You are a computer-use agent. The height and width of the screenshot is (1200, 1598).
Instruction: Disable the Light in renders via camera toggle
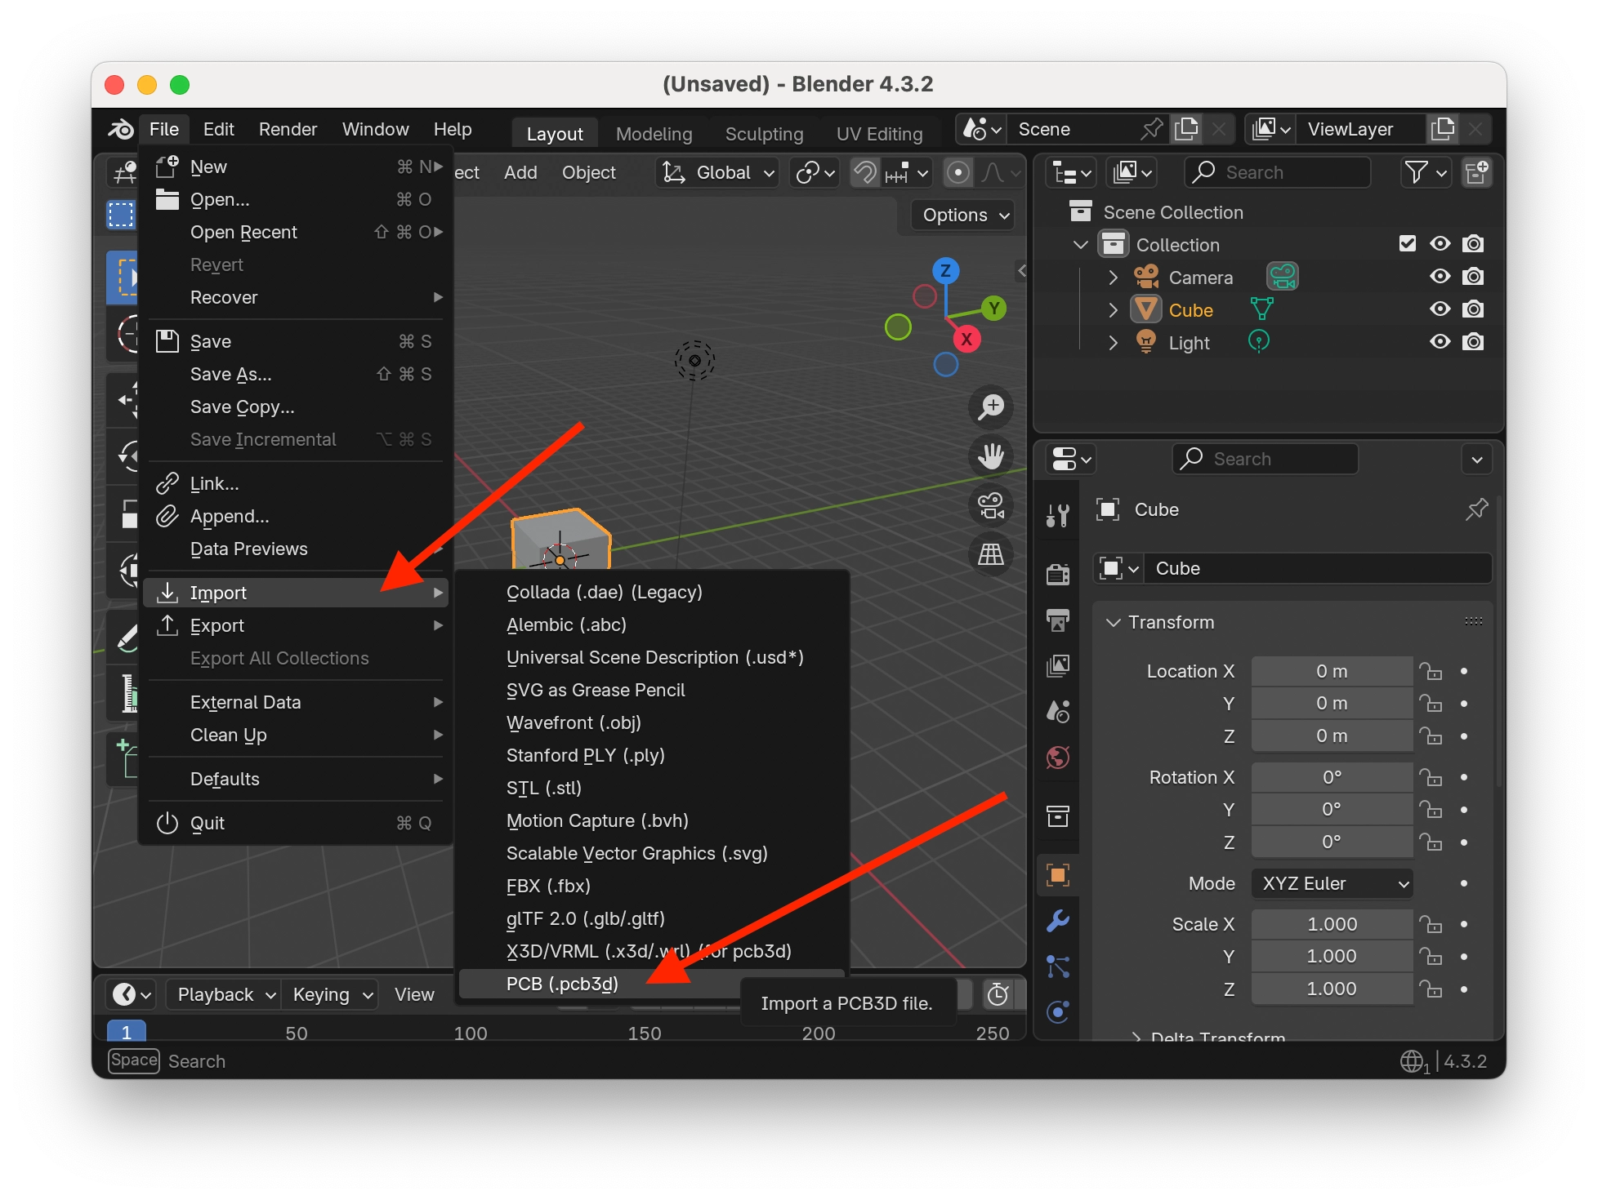[1474, 341]
